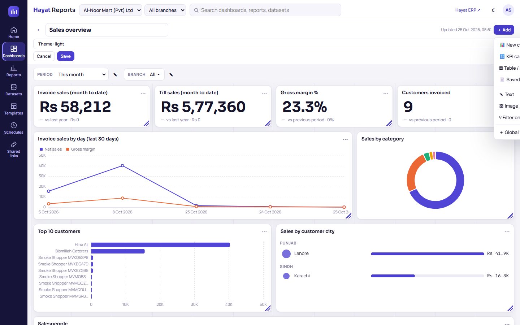Edit the Period filter pencil icon

[115, 75]
